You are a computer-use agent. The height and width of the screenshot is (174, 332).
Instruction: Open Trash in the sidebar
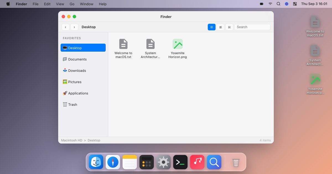click(83, 104)
